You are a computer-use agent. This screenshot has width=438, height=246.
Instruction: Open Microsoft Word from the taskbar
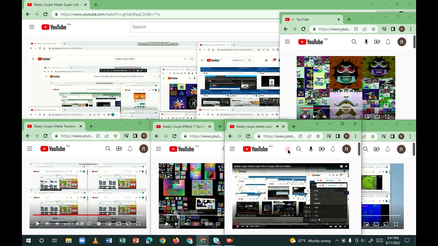pyautogui.click(x=109, y=241)
